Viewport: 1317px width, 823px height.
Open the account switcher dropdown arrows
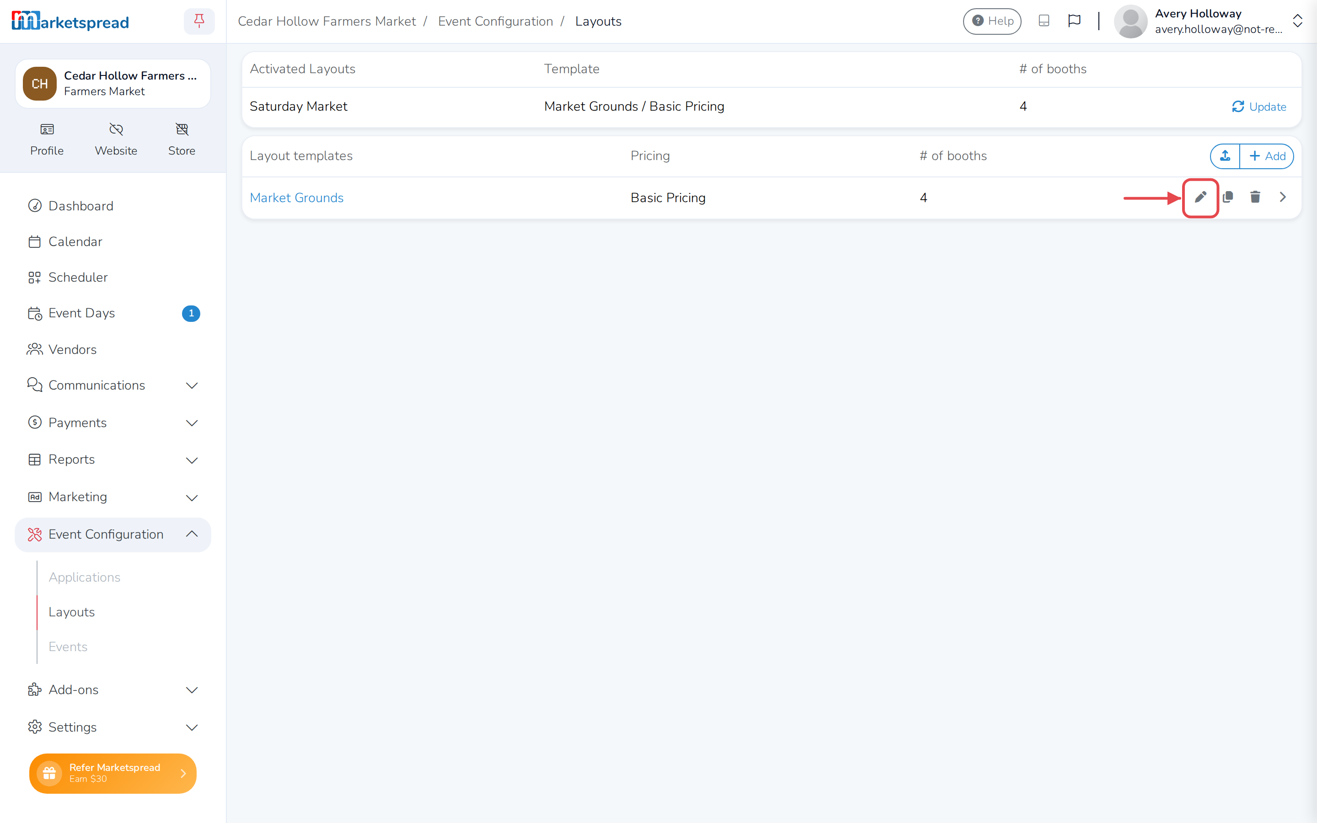[1298, 21]
